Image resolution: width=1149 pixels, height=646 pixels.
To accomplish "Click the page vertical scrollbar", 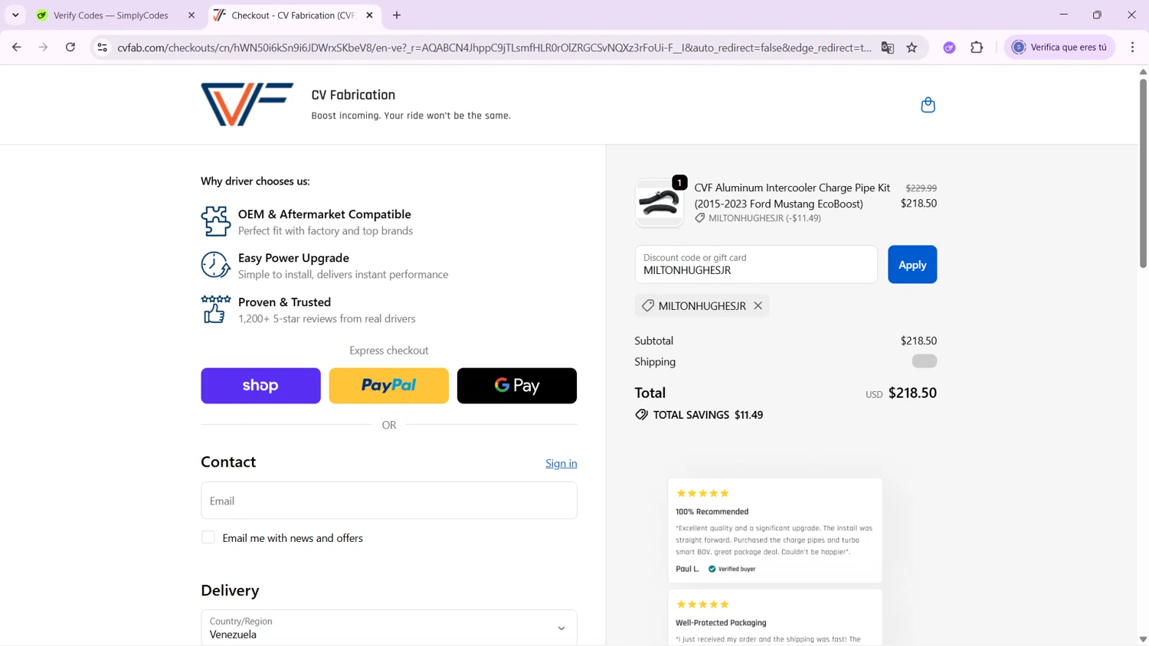I will click(1143, 173).
